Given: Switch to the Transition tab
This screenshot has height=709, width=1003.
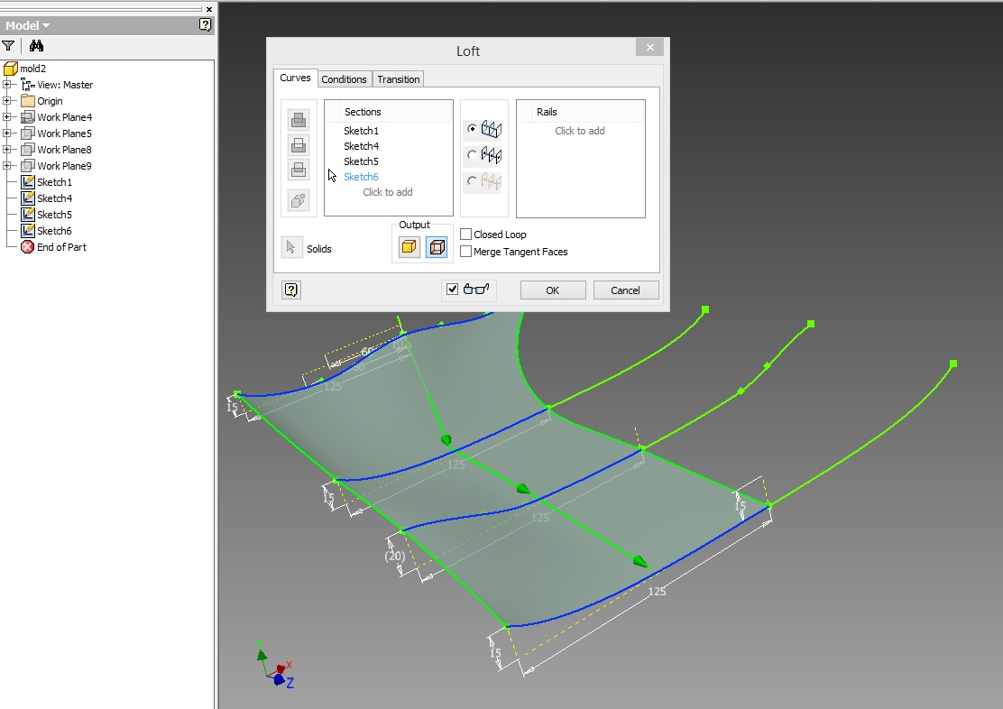Looking at the screenshot, I should pyautogui.click(x=398, y=78).
